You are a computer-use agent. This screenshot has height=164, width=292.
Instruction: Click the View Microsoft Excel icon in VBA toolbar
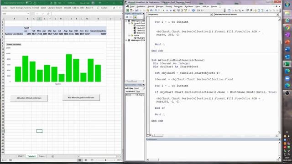tap(128, 10)
